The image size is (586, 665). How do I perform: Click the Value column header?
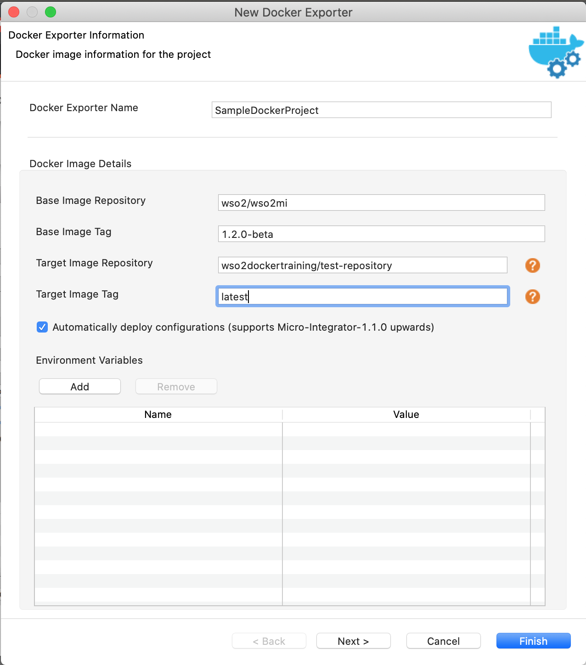tap(406, 414)
